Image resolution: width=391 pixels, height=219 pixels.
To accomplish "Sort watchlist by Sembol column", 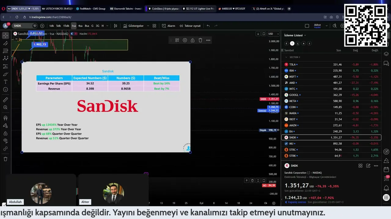I will (289, 50).
